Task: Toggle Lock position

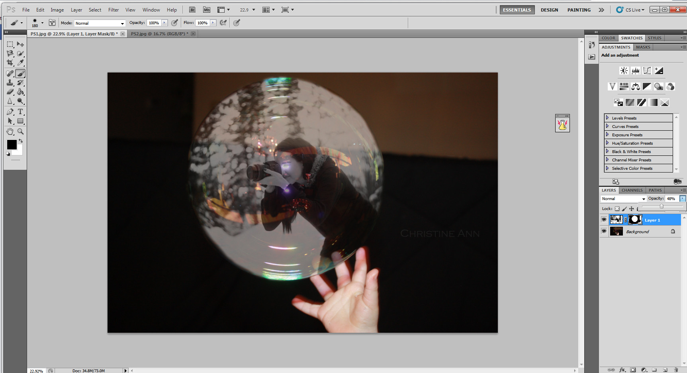Action: pos(631,209)
